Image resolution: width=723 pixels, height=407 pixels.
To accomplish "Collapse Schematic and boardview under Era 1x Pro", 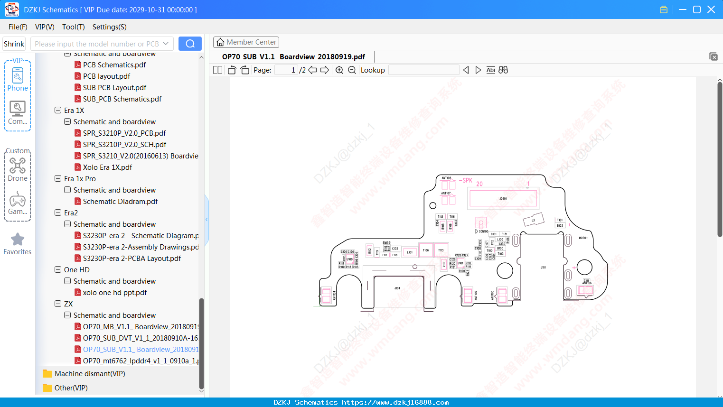I will click(x=67, y=190).
